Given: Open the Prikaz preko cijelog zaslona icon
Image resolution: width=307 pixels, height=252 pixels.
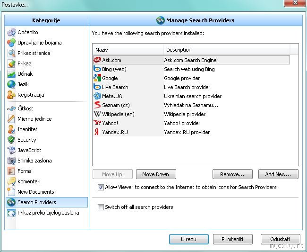Looking at the screenshot, I should 11,213.
